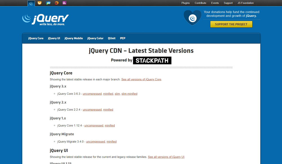Click minified link for jQuery Migrate 3.4.0

[111, 141]
